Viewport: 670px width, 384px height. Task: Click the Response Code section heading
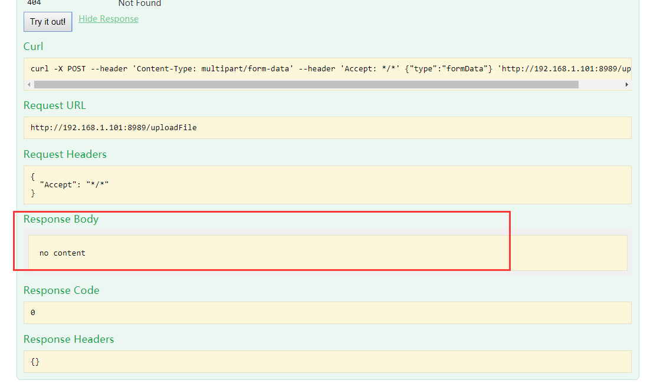[61, 290]
